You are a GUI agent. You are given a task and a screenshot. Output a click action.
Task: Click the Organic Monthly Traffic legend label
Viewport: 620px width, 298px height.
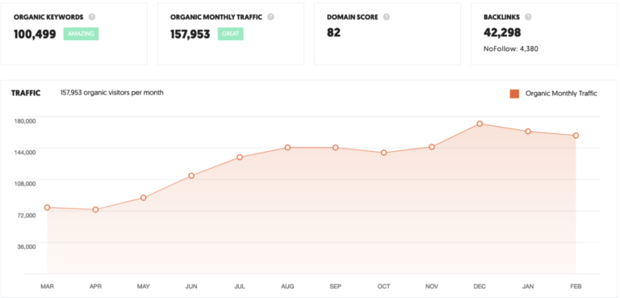coord(561,94)
